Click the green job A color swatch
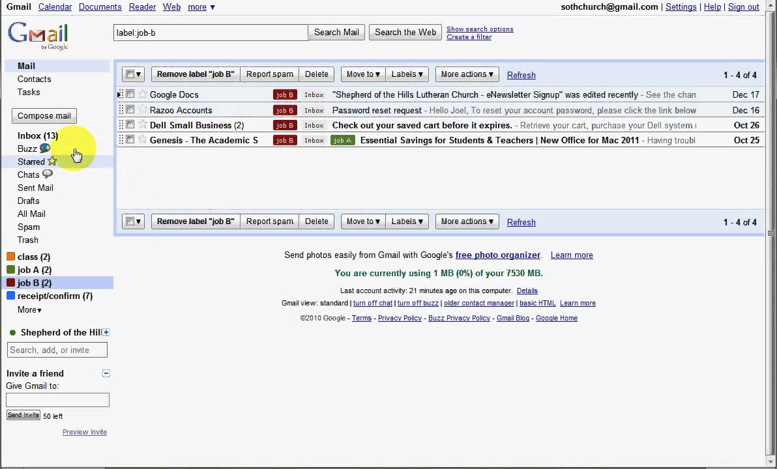 click(10, 270)
